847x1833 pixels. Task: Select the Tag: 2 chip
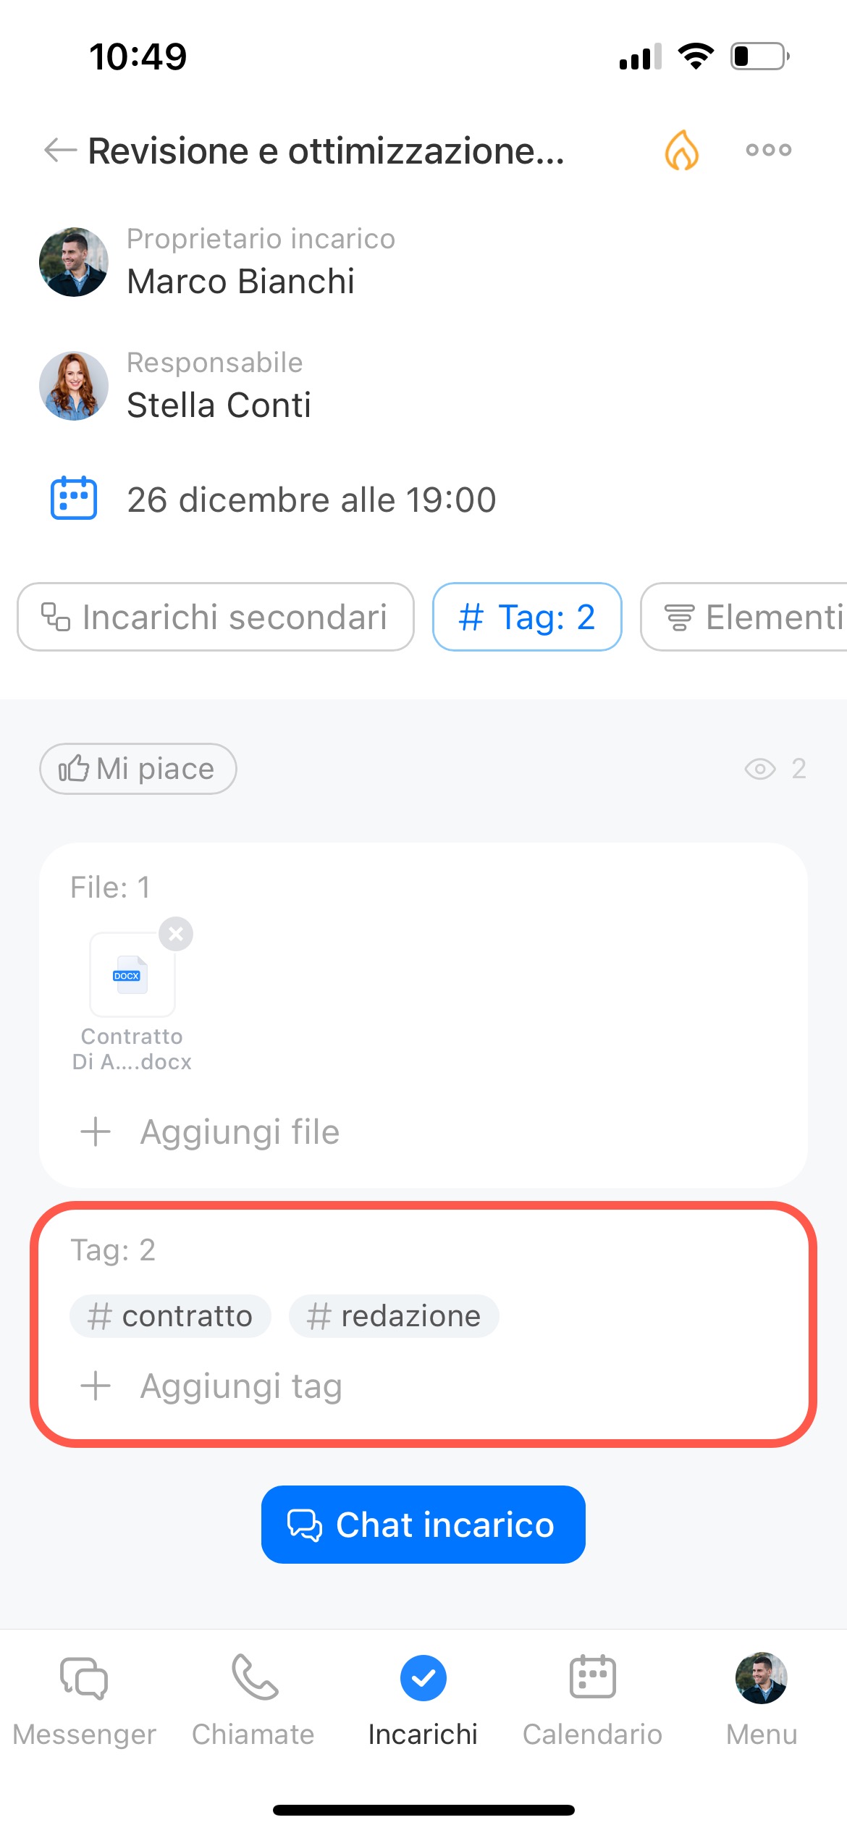(x=527, y=617)
